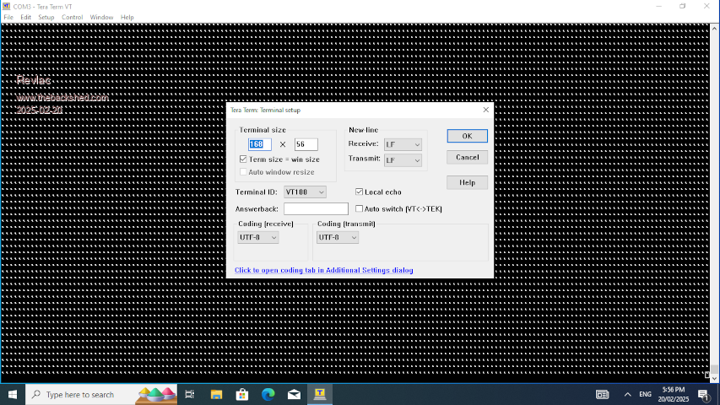Open Tera Term from the taskbar
The height and width of the screenshot is (405, 720).
[320, 394]
